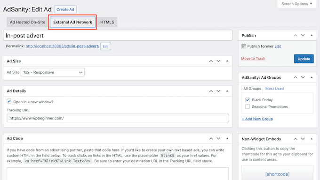Check the Seasonal Promotions group
320x180 pixels.
(248, 106)
